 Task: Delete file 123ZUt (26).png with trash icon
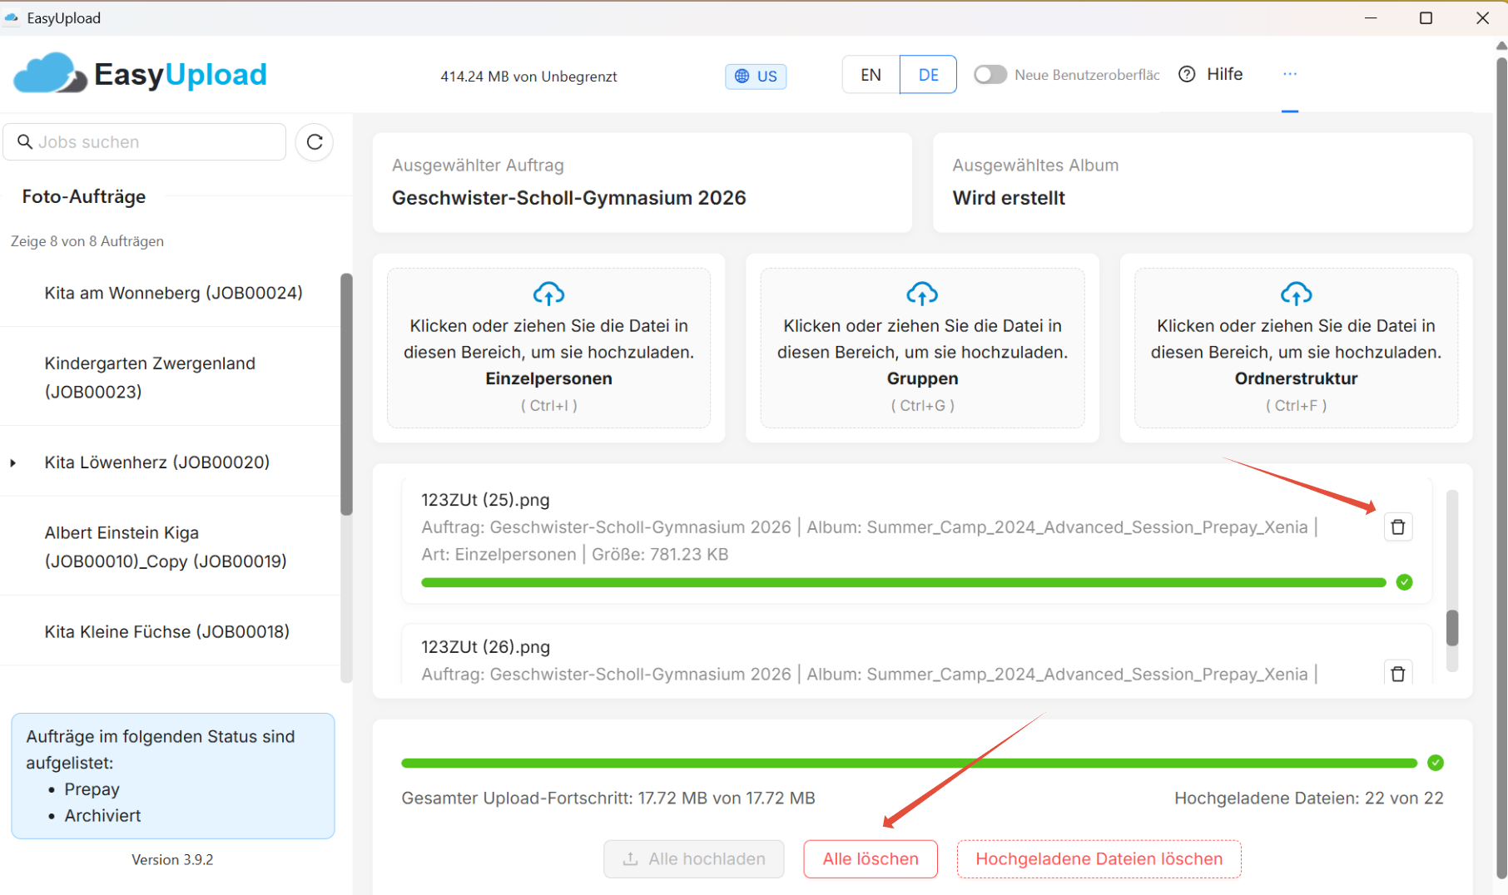tap(1398, 673)
